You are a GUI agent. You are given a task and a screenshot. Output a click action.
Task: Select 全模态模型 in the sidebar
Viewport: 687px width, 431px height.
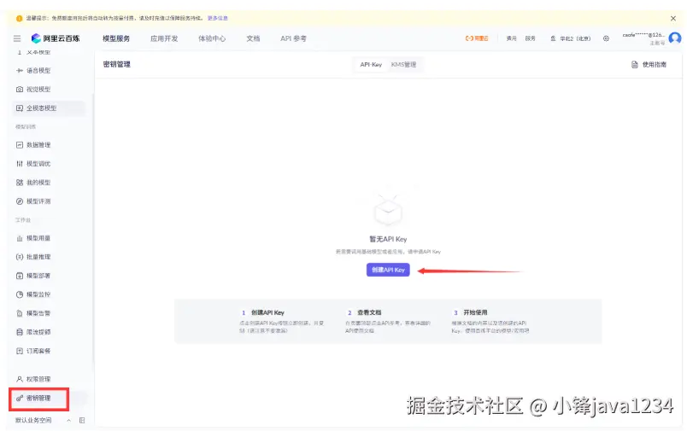point(48,108)
